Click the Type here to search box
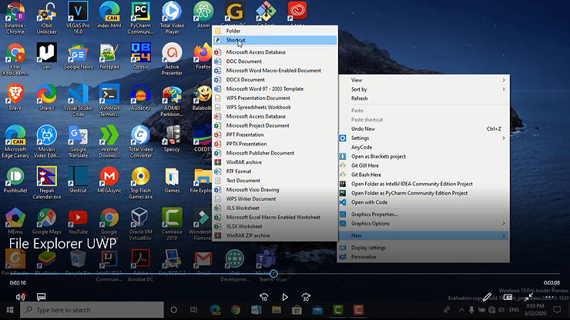The width and height of the screenshot is (570, 320). click(x=92, y=310)
